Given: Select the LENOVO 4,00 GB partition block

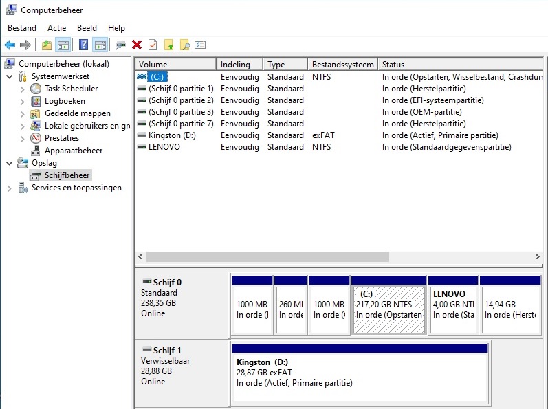Looking at the screenshot, I should pos(452,305).
